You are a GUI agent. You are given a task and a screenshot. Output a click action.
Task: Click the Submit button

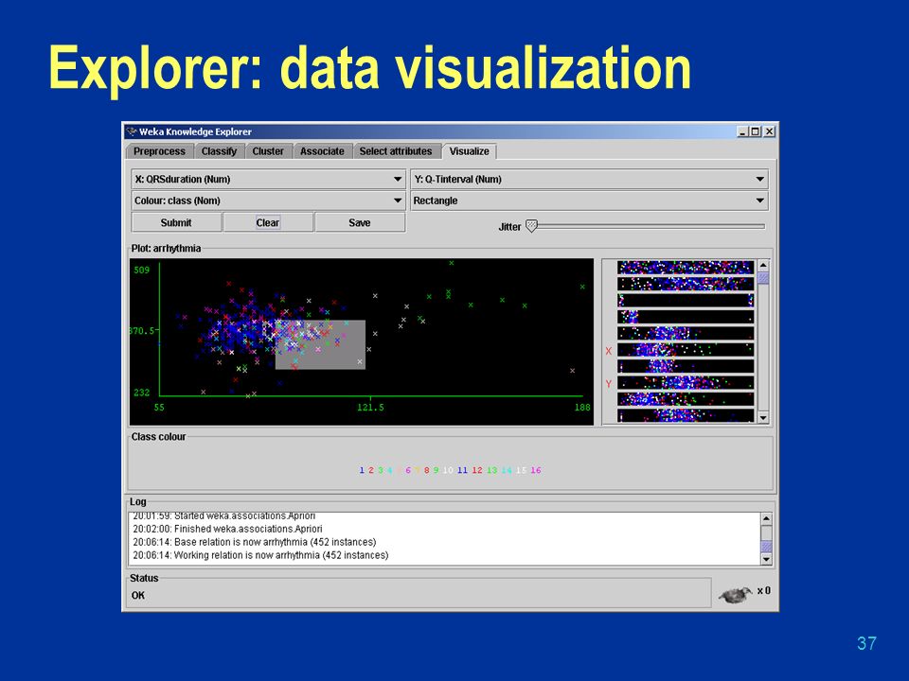click(176, 222)
